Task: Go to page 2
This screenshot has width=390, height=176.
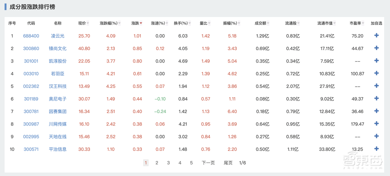Action: pyautogui.click(x=157, y=163)
